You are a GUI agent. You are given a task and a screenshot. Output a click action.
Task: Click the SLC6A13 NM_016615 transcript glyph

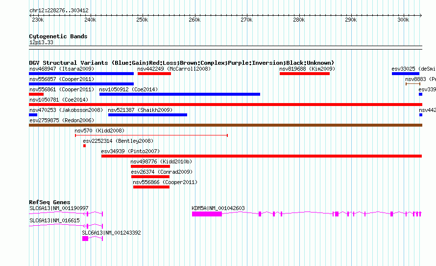pyautogui.click(x=66, y=226)
